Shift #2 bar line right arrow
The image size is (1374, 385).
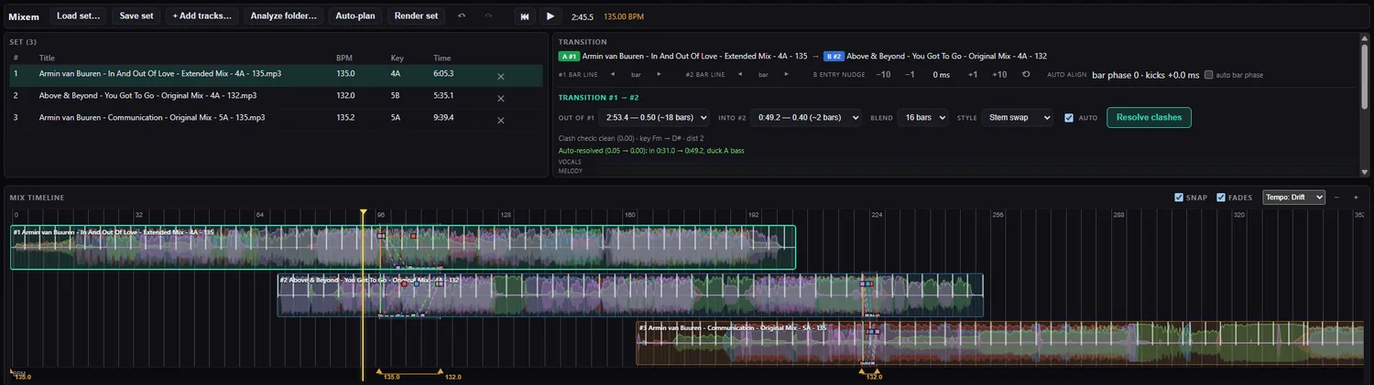coord(785,75)
